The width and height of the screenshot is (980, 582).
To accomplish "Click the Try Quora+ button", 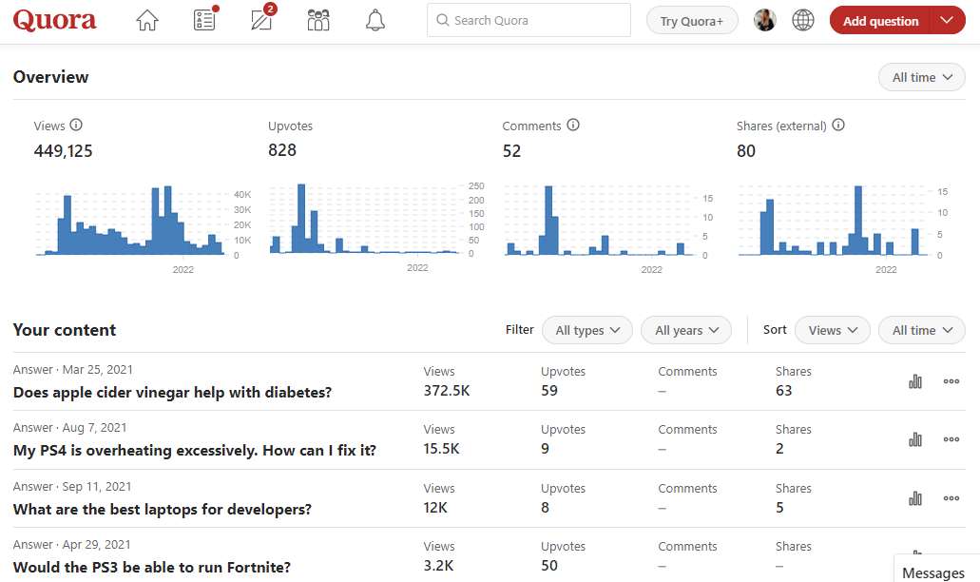I will click(x=692, y=21).
